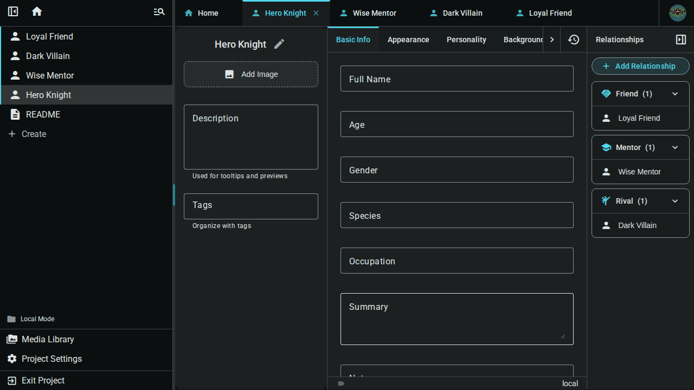Collapse the Rival relationship group
Screen dimensions: 694x390
[675, 201]
